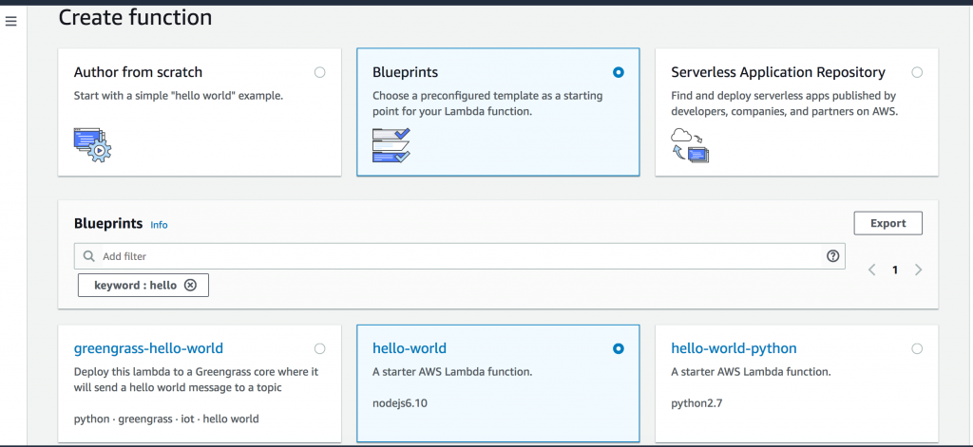Click the Blueprints checklist illustration icon
The image size is (973, 447).
[391, 145]
